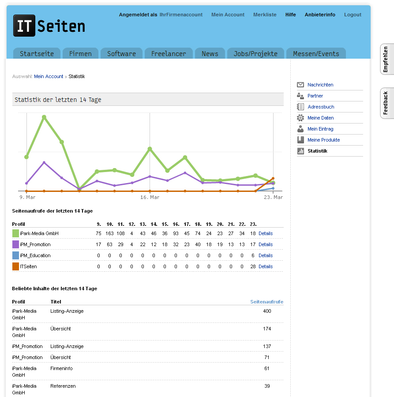
Task: Click the 'Beliebte Inhalte der letzten 14 Tage' heading
Action: tap(55, 288)
